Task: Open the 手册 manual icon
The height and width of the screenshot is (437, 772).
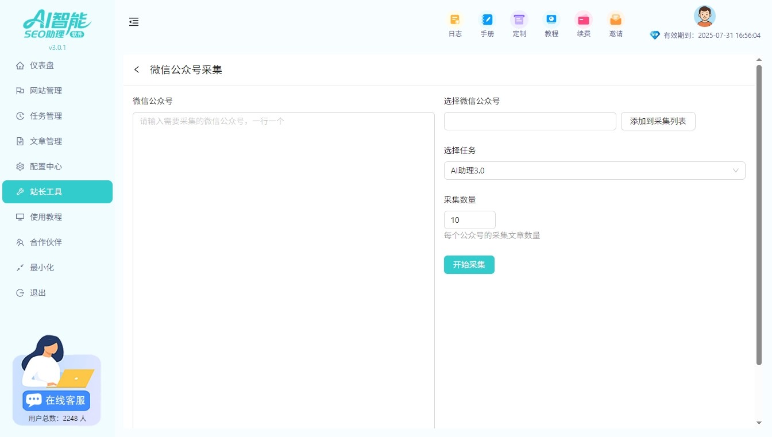Action: [487, 20]
